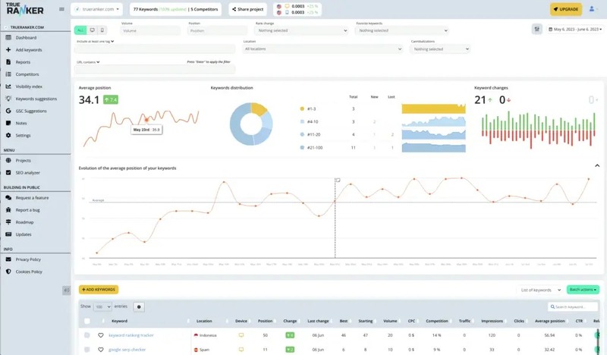The width and height of the screenshot is (607, 355).
Task: Click the table column settings gear button
Action: pos(139,307)
